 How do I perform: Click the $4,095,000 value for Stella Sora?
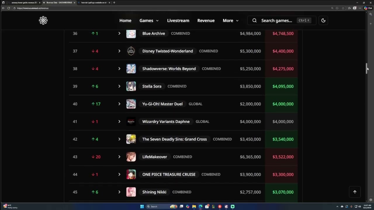click(x=283, y=86)
